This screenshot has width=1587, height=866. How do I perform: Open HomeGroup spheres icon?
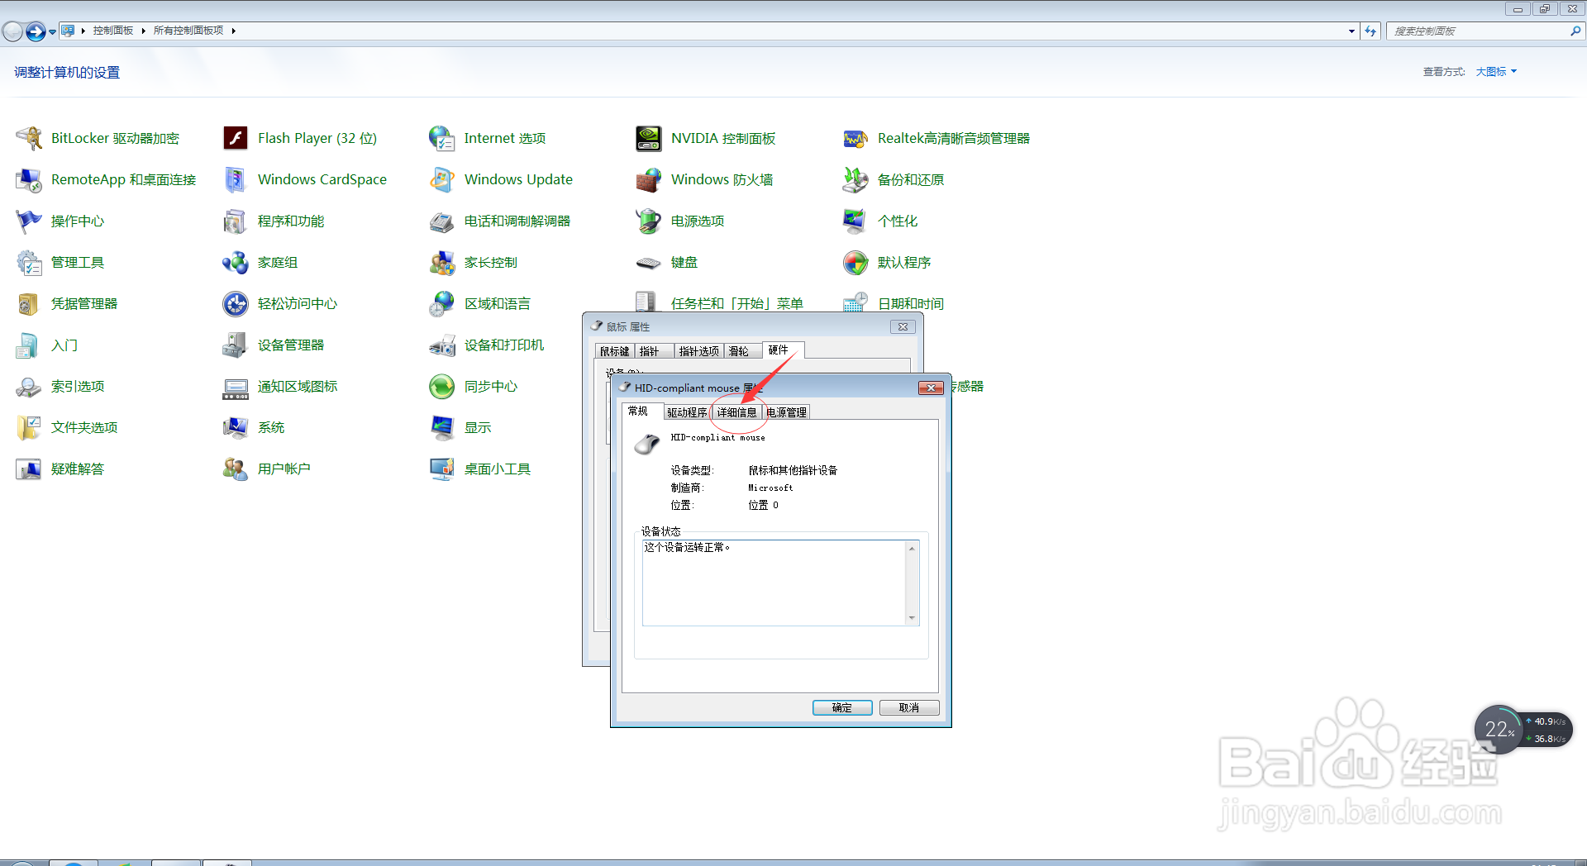(236, 262)
